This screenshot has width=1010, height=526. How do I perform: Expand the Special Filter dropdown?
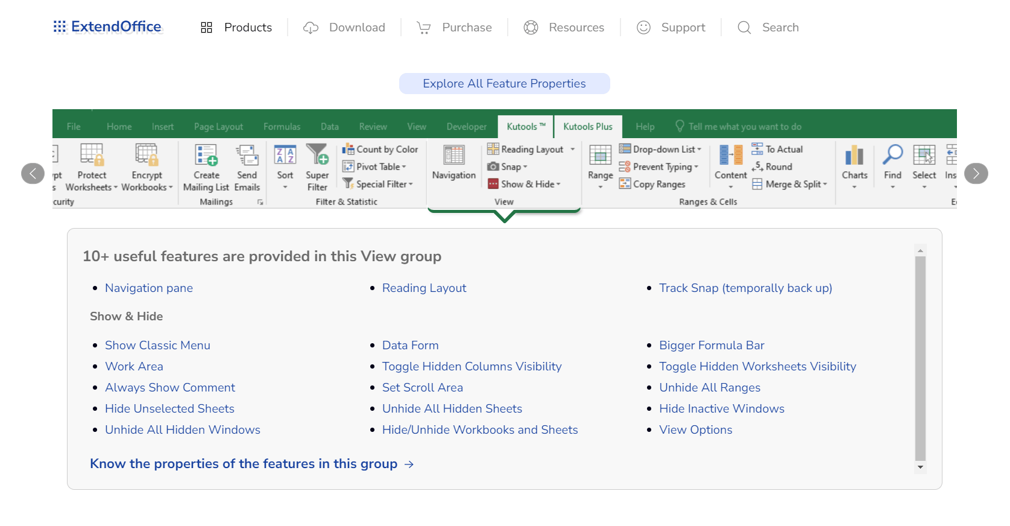411,185
